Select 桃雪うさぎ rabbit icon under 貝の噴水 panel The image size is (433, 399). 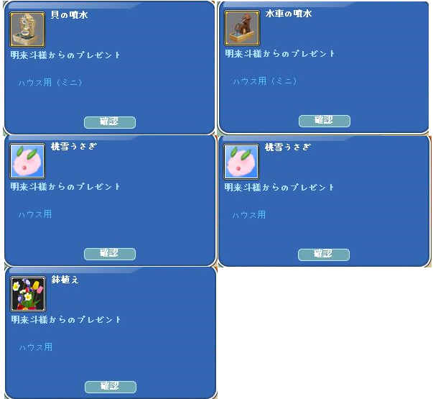pyautogui.click(x=27, y=161)
